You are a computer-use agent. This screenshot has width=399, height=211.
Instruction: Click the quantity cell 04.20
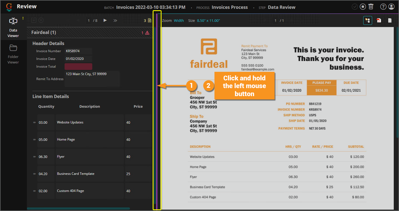[46, 174]
